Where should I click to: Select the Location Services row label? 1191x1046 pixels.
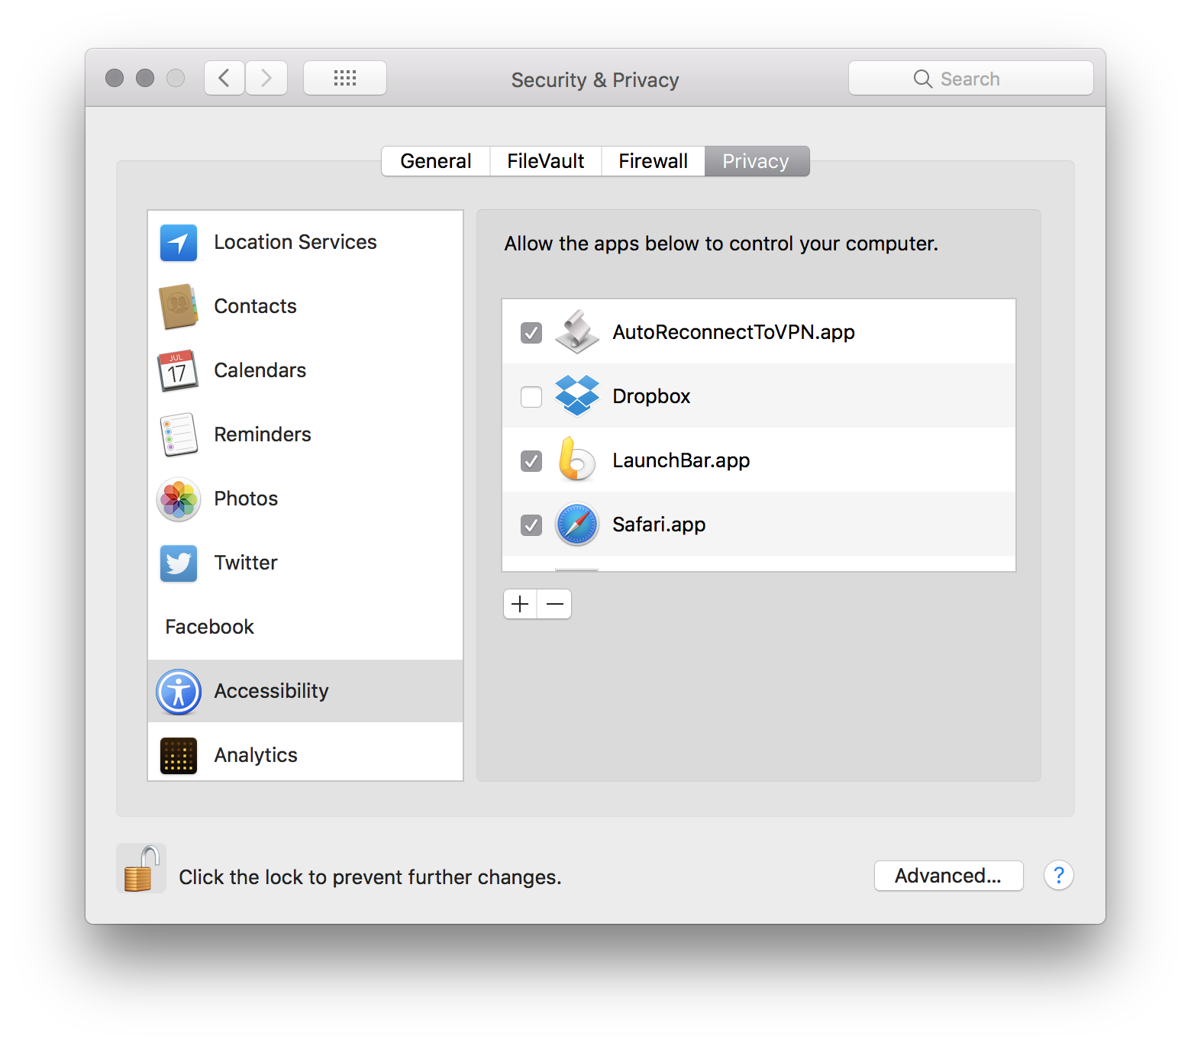[295, 242]
